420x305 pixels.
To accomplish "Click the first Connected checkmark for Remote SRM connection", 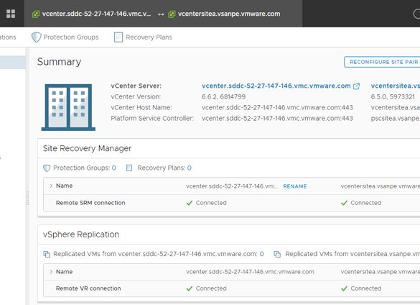I will (190, 203).
